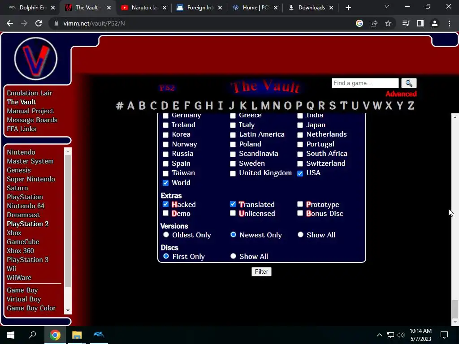The height and width of the screenshot is (344, 459).
Task: Click the magnifier search button
Action: click(409, 83)
